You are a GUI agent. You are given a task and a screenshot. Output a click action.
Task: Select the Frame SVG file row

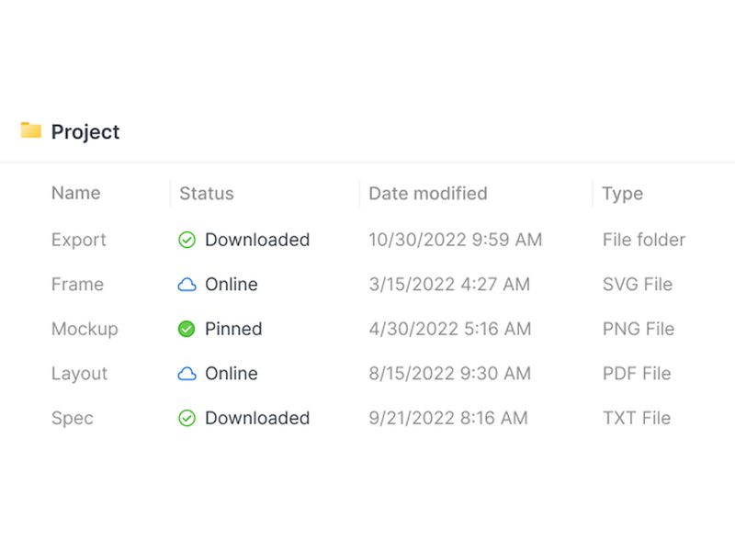click(x=77, y=284)
